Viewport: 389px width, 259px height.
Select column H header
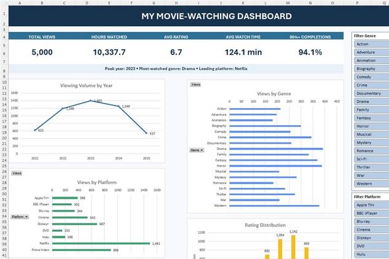point(176,2)
